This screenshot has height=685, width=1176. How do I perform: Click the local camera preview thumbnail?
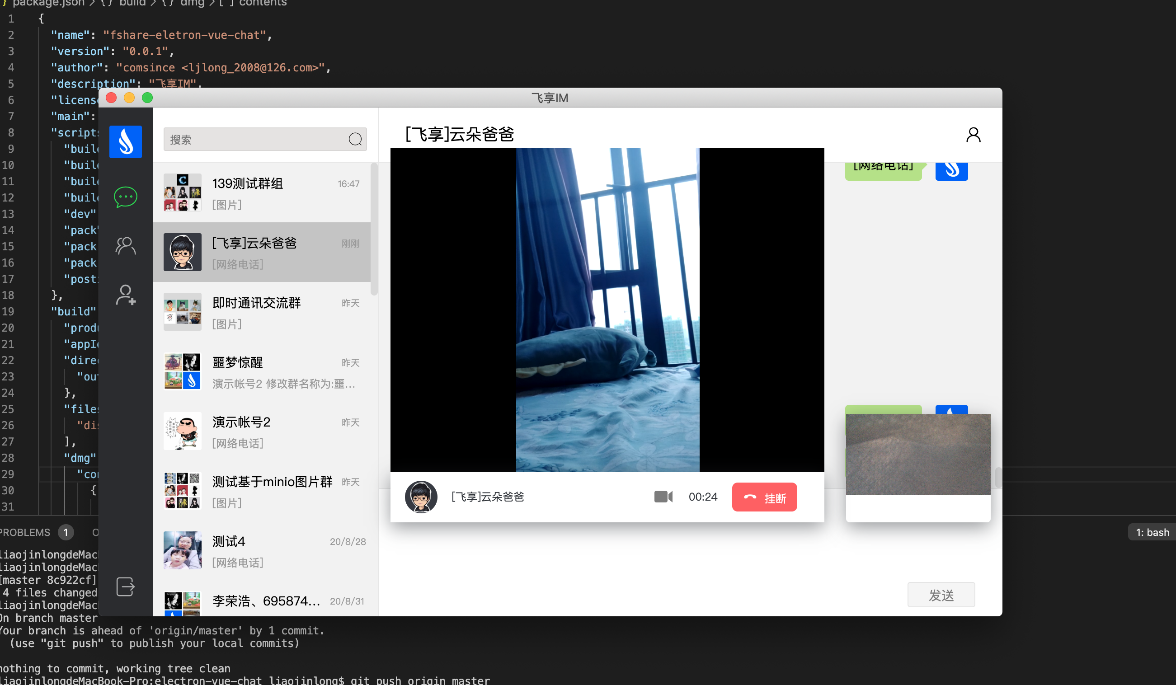coord(917,455)
